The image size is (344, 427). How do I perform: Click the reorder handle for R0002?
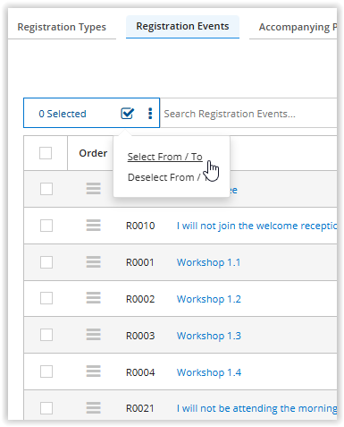click(x=94, y=298)
